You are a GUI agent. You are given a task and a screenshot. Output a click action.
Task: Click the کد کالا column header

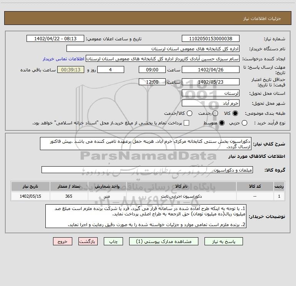coord(255,186)
